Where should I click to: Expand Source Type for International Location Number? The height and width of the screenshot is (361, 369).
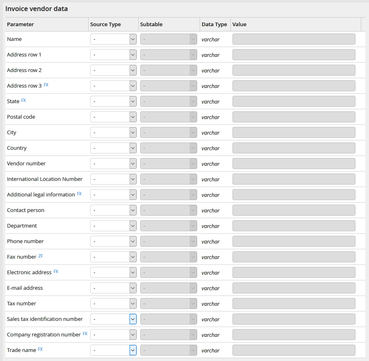pyautogui.click(x=114, y=179)
